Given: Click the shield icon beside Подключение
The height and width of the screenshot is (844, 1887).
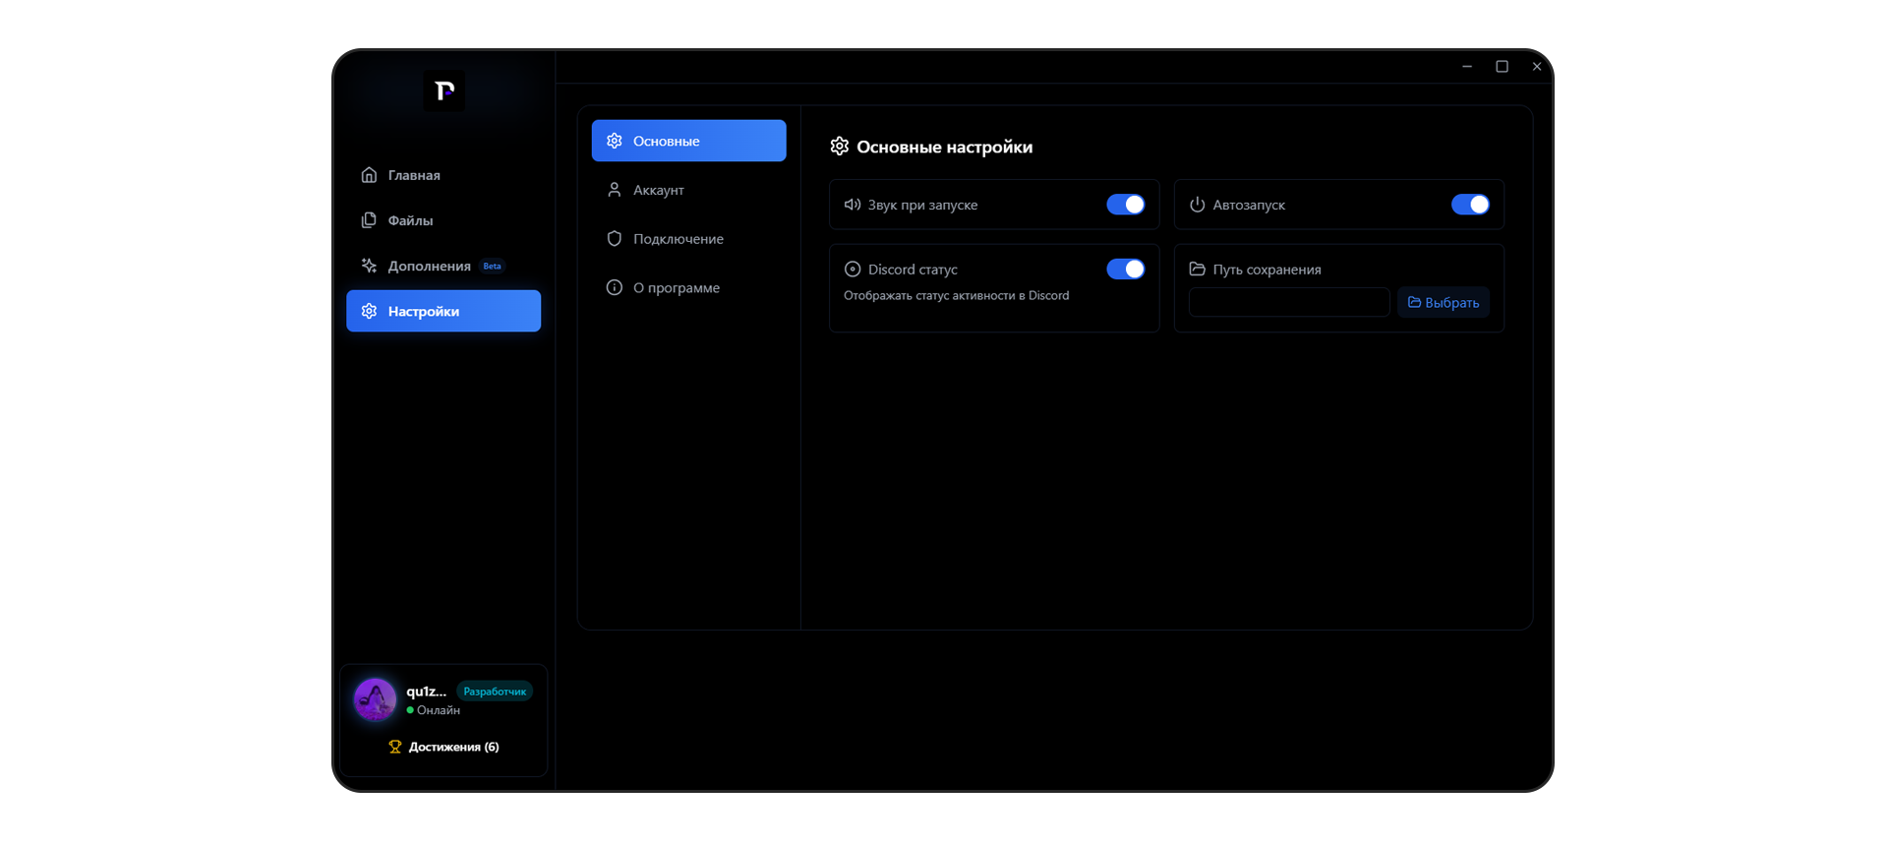Looking at the screenshot, I should pos(615,239).
